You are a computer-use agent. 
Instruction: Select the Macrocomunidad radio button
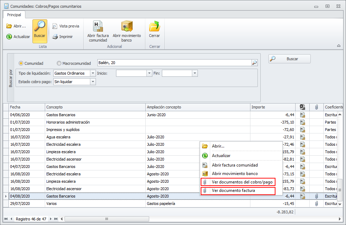(x=59, y=63)
